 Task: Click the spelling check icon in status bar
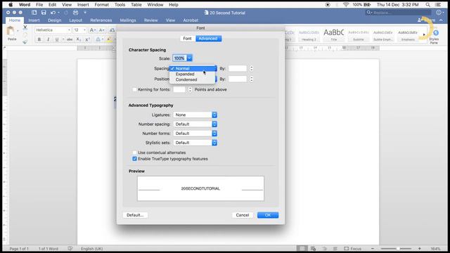pos(70,248)
